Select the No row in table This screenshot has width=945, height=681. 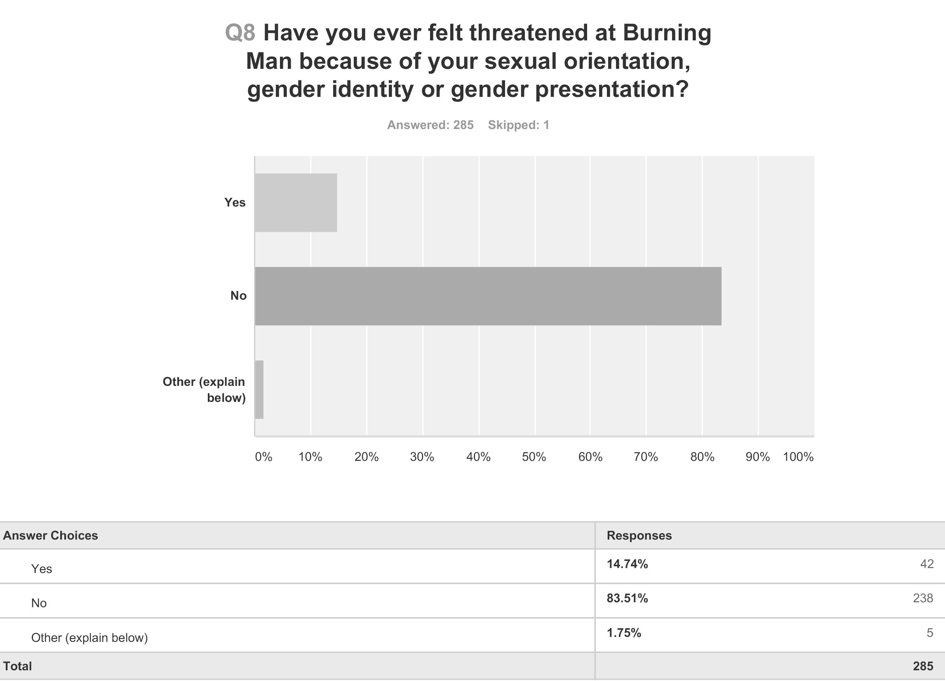pos(472,601)
